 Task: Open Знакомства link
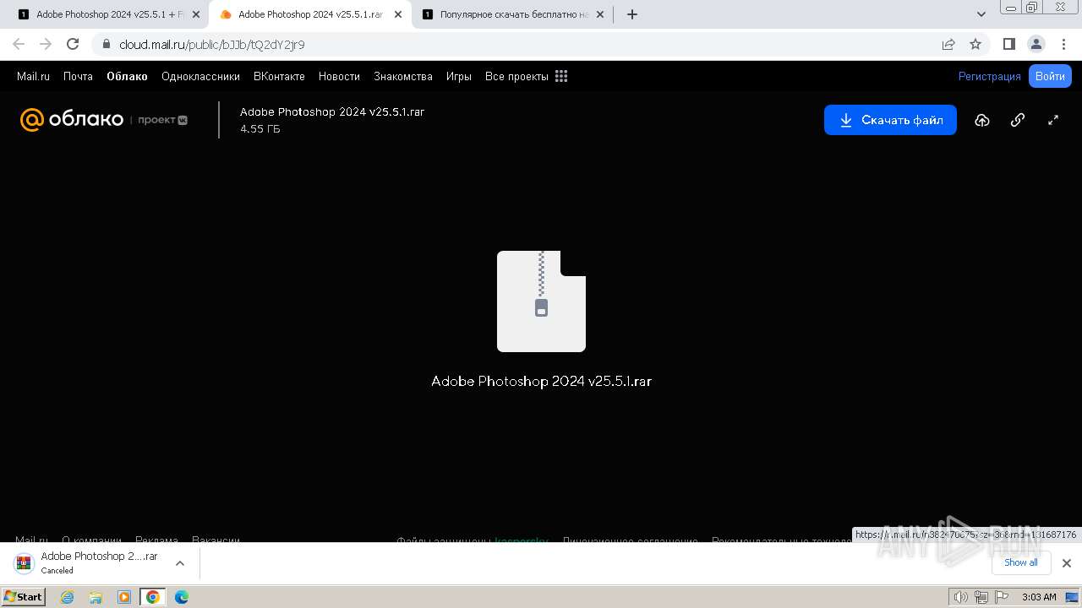[x=403, y=76]
